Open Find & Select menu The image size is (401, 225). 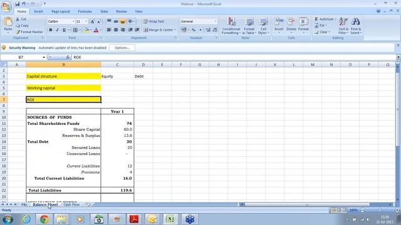(356, 26)
